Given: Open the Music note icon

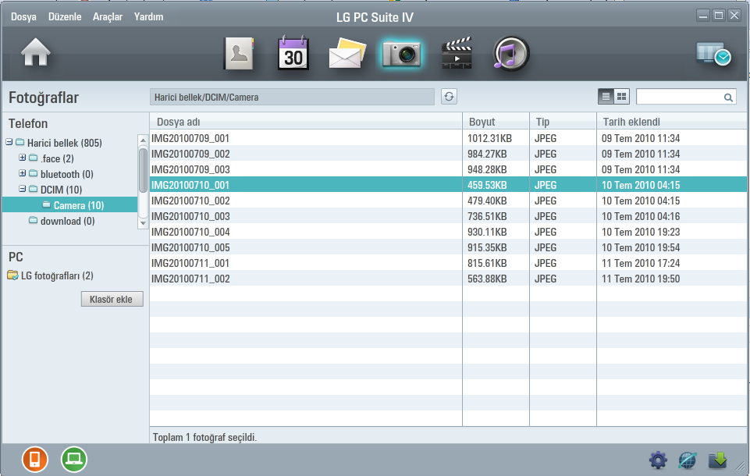Looking at the screenshot, I should (x=511, y=54).
